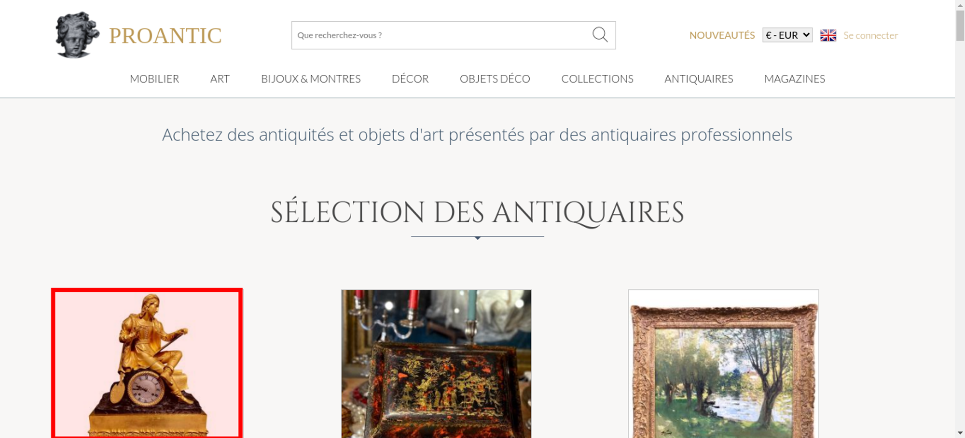Open the DÉCOR menu
This screenshot has width=965, height=438.
pos(410,79)
